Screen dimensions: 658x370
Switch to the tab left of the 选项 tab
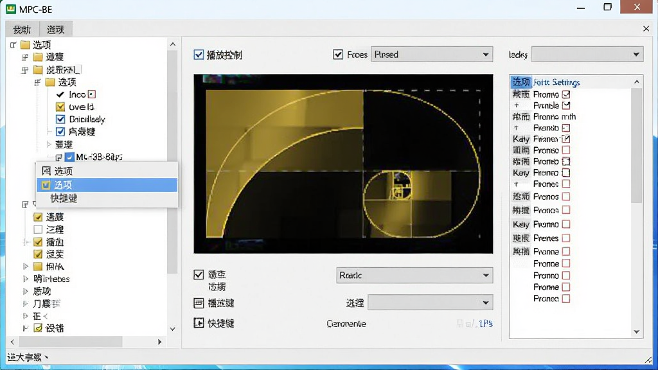coord(22,30)
